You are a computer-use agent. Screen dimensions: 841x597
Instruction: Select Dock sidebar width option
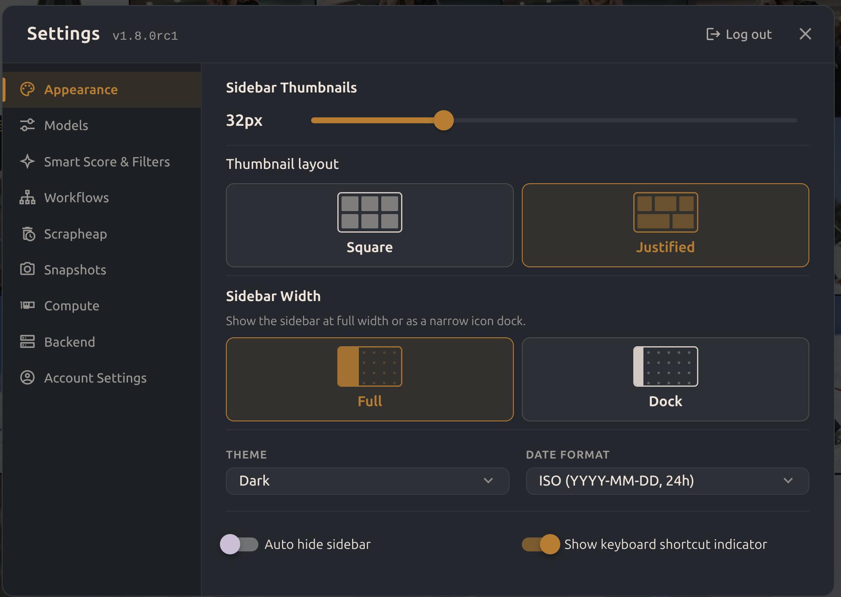pos(665,379)
